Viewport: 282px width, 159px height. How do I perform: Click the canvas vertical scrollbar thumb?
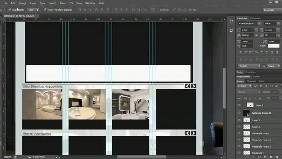225,88
